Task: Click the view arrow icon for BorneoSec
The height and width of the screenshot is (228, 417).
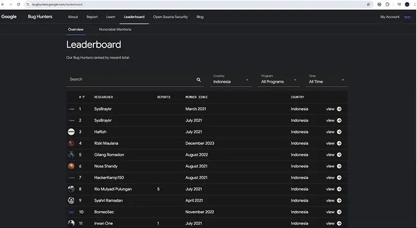Action: click(x=339, y=212)
